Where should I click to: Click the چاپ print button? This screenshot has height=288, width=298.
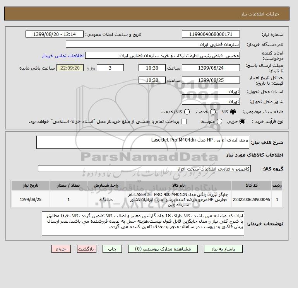point(112,249)
